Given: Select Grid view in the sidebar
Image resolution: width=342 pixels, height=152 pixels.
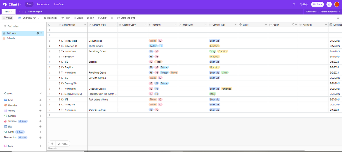Looking at the screenshot, I should pos(23,33).
